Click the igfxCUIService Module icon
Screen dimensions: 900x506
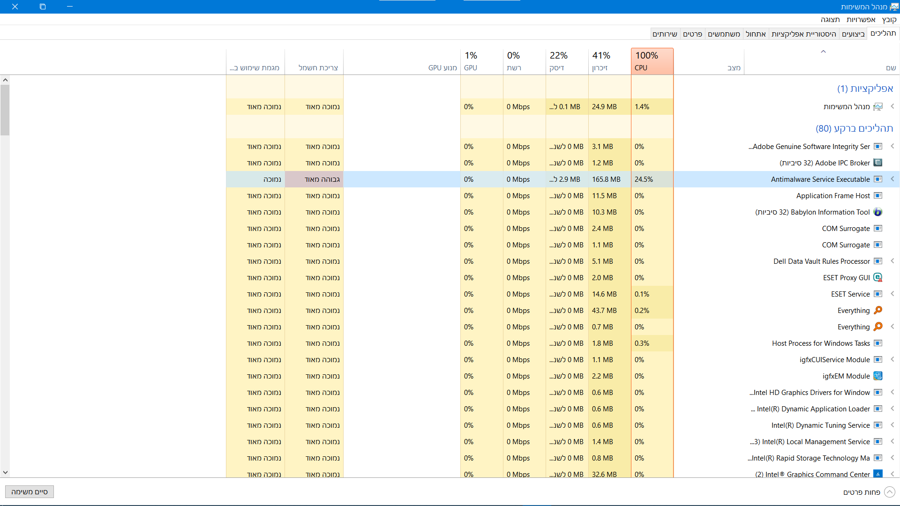tap(878, 360)
